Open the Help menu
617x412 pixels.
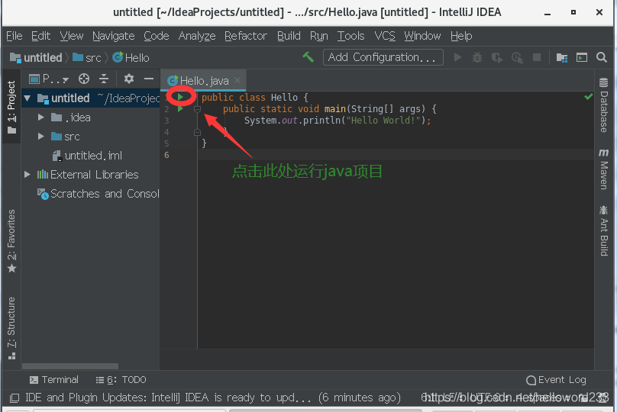click(x=461, y=36)
